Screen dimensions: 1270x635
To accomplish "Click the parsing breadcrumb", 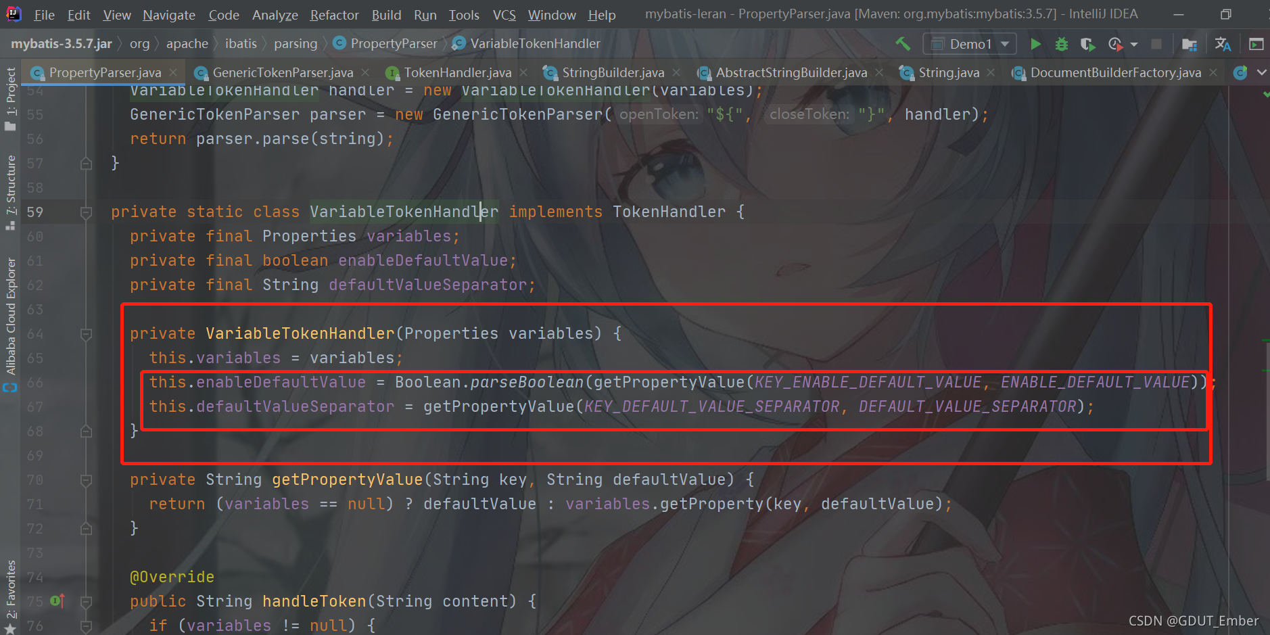I will tap(296, 44).
